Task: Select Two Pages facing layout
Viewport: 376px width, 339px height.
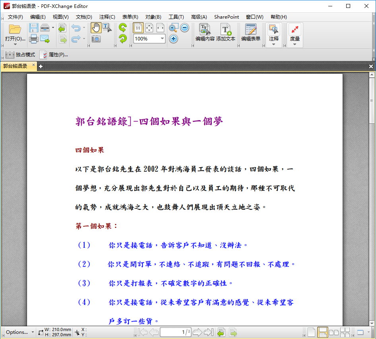Action: [x=334, y=332]
